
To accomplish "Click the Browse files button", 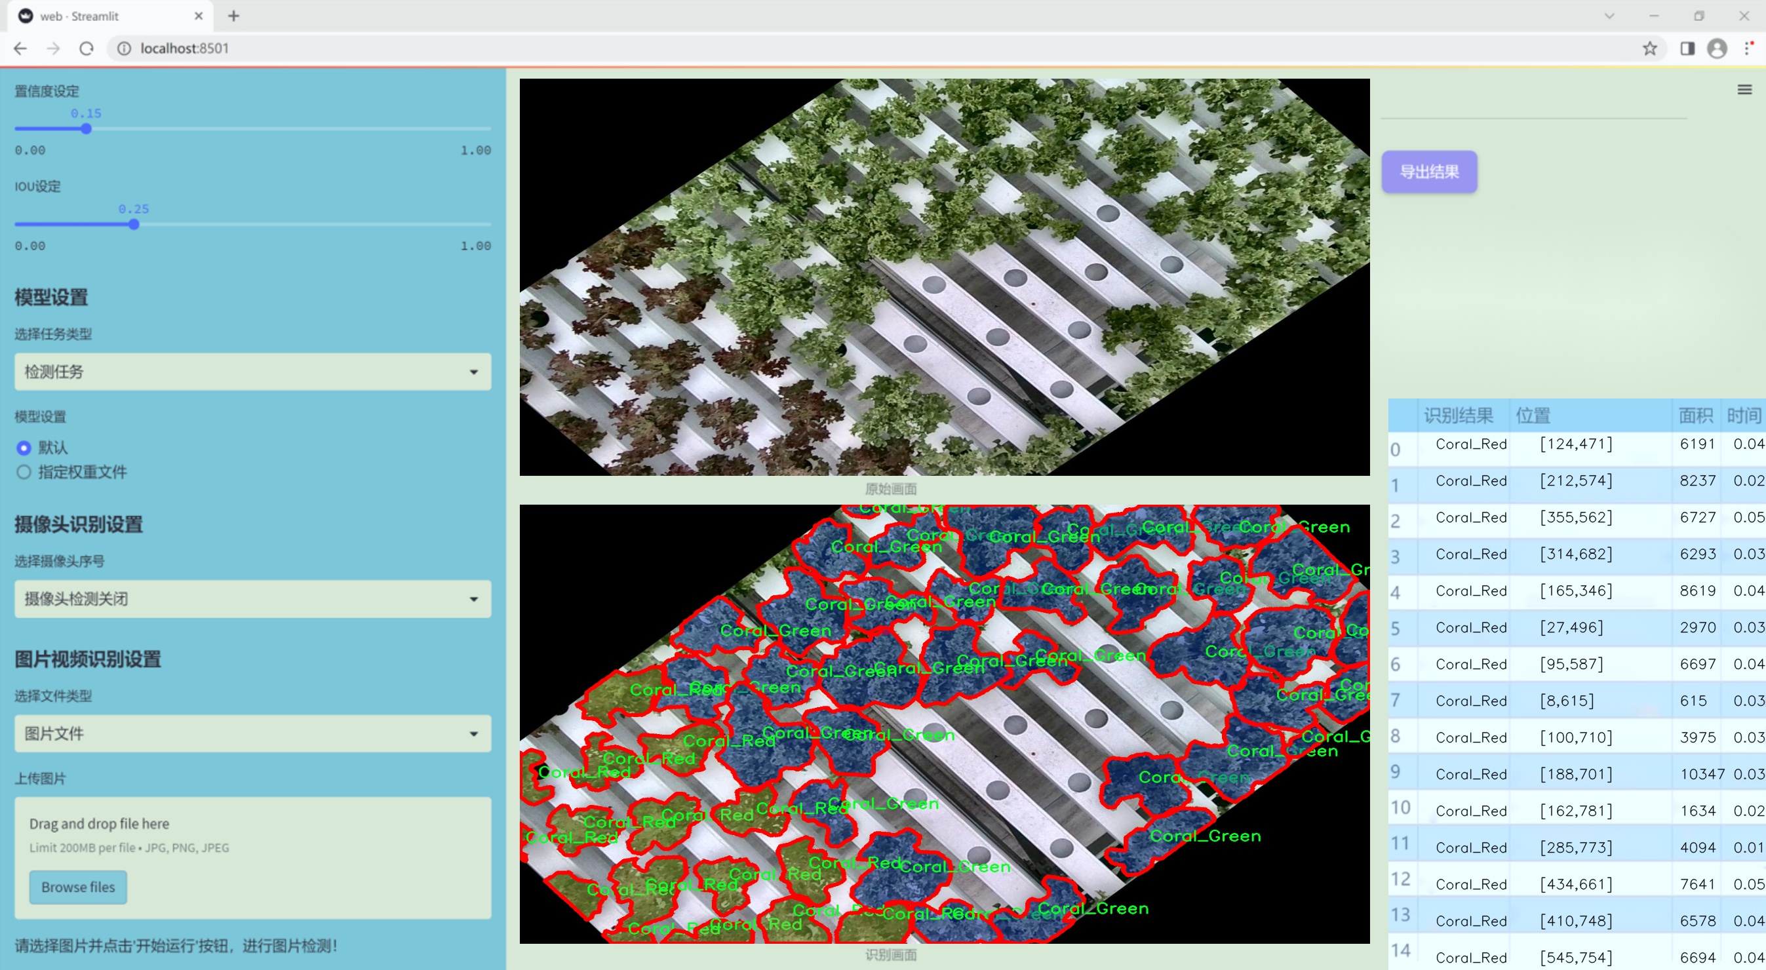I will point(78,887).
